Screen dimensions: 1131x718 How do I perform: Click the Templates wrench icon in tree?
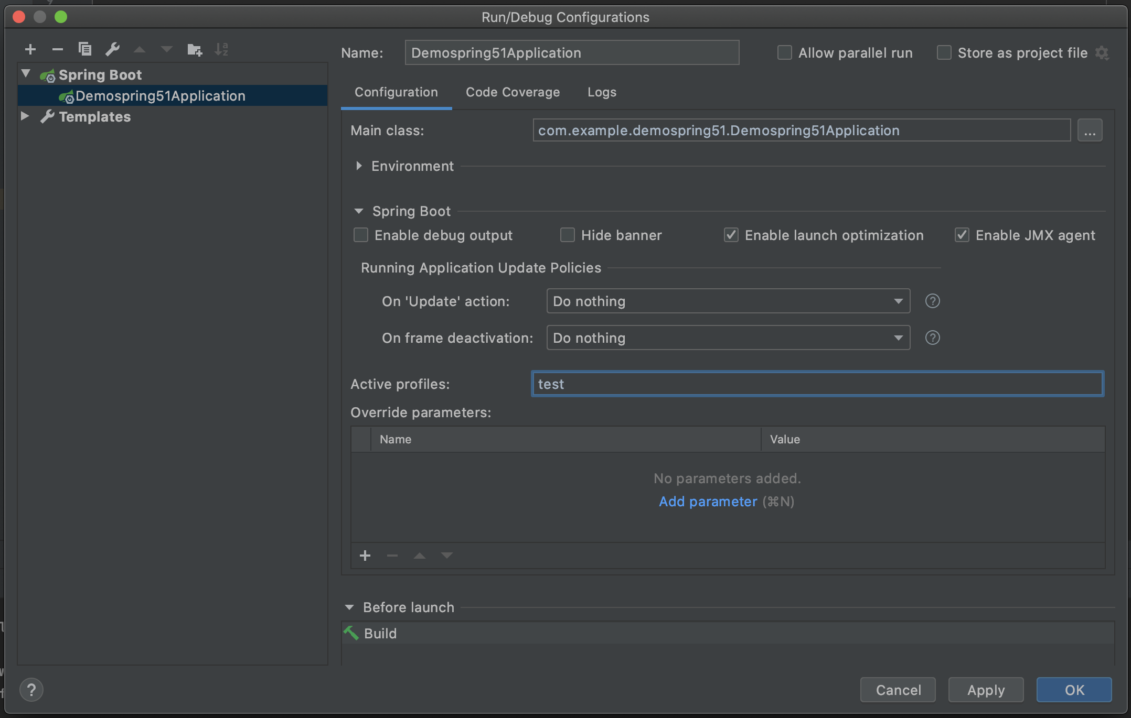pyautogui.click(x=48, y=116)
